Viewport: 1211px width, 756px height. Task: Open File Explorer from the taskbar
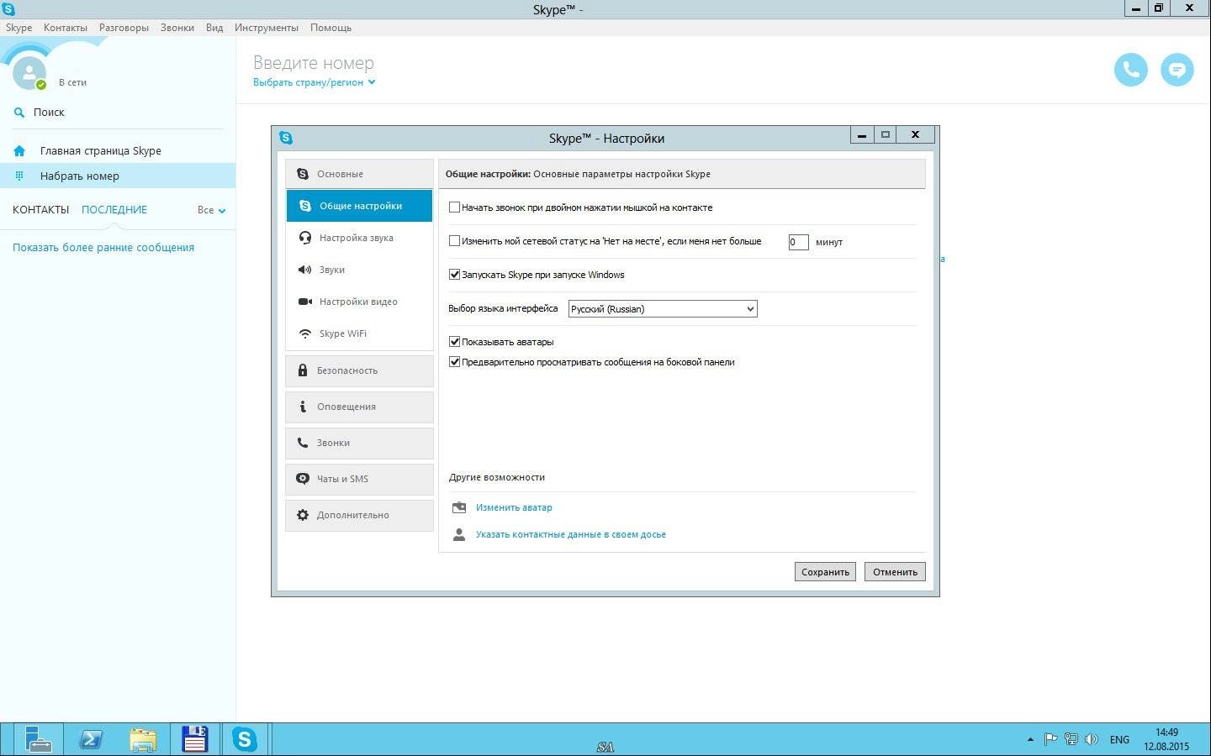tap(143, 739)
